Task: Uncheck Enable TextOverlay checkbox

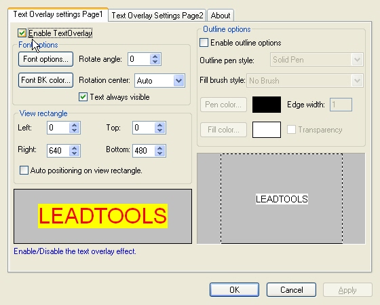Action: [22, 33]
